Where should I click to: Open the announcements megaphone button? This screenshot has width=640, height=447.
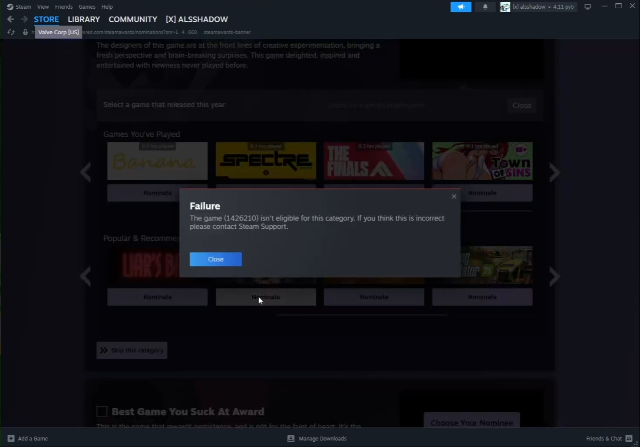(461, 7)
